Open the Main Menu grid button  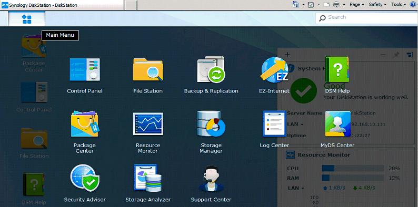point(27,19)
